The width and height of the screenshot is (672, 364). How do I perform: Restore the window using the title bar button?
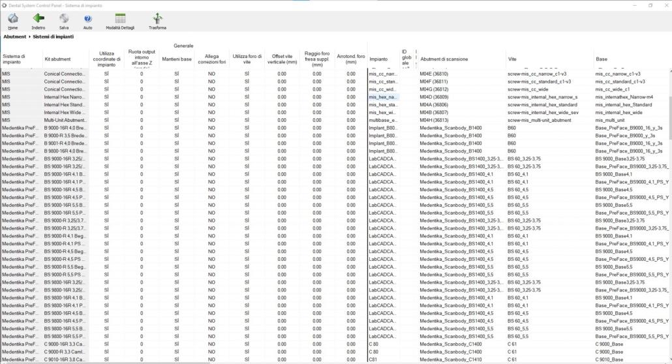(x=650, y=5)
